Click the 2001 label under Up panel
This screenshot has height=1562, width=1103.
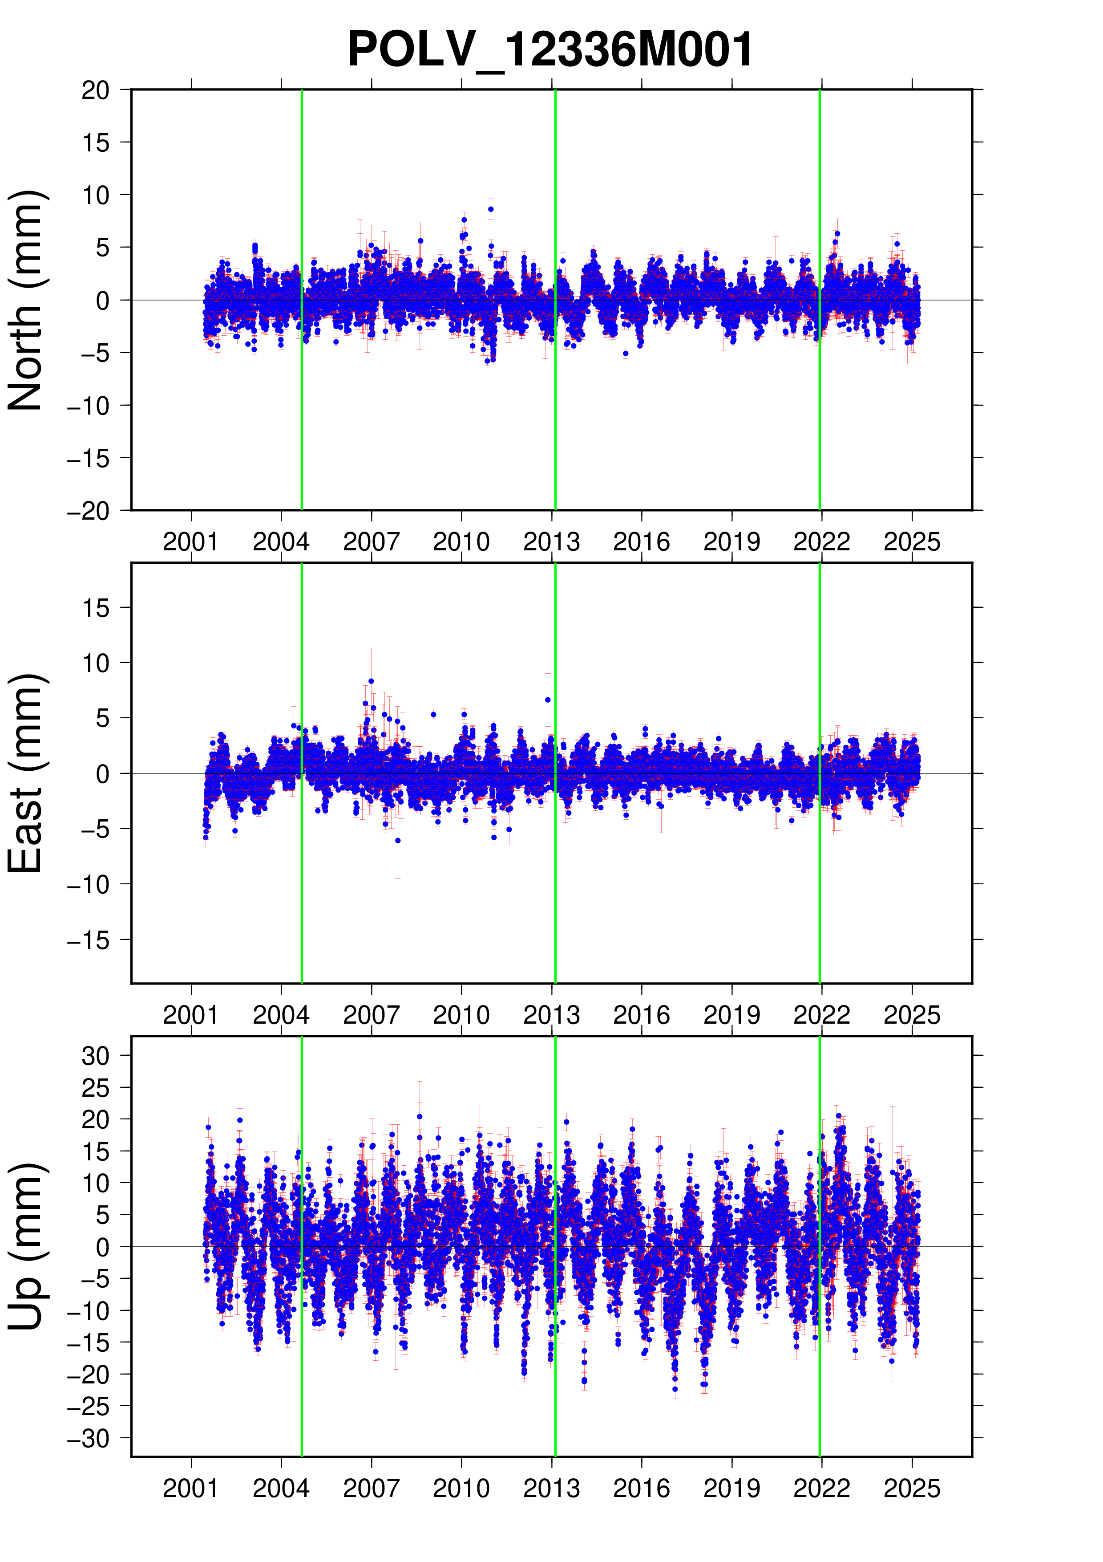(190, 1489)
